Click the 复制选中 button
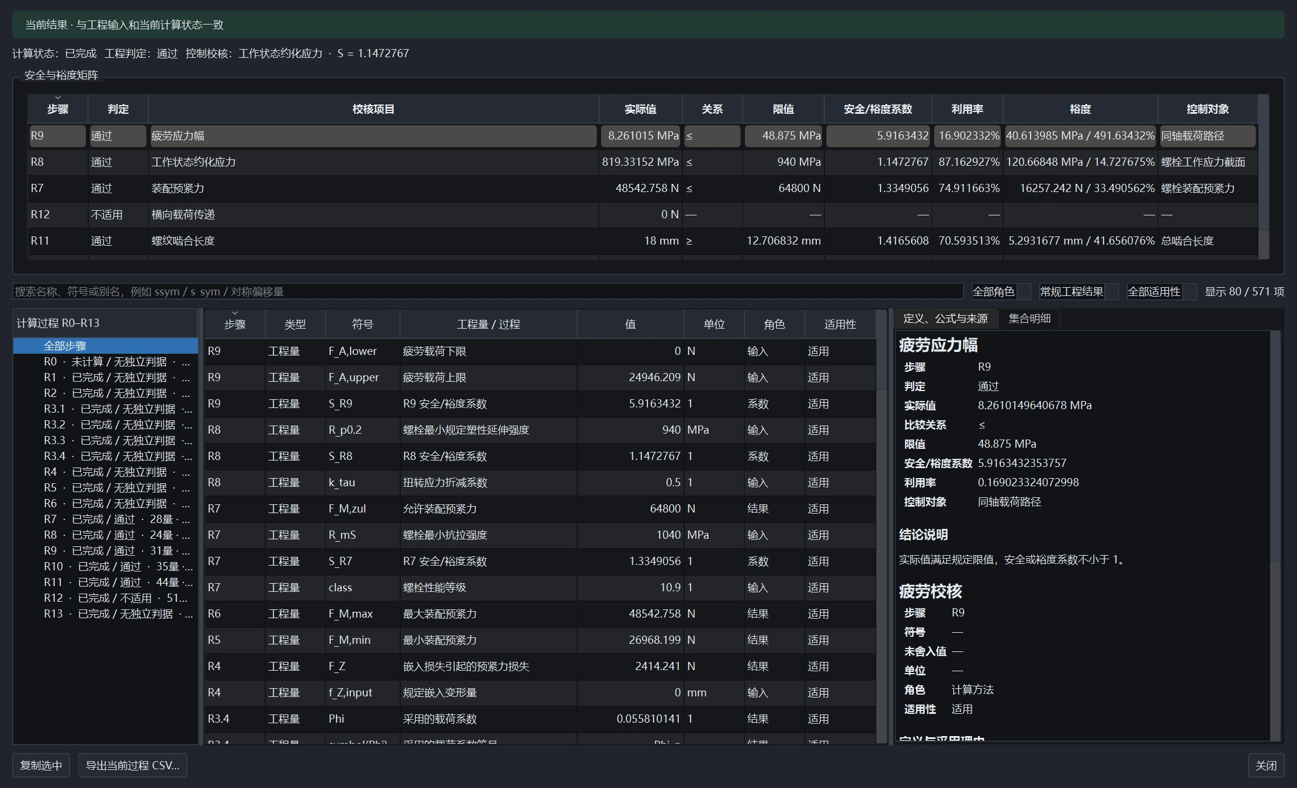This screenshot has width=1297, height=788. (x=41, y=765)
